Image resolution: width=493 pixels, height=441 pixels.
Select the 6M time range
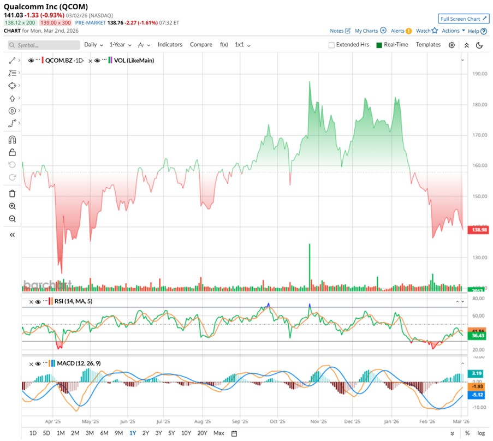tap(104, 433)
